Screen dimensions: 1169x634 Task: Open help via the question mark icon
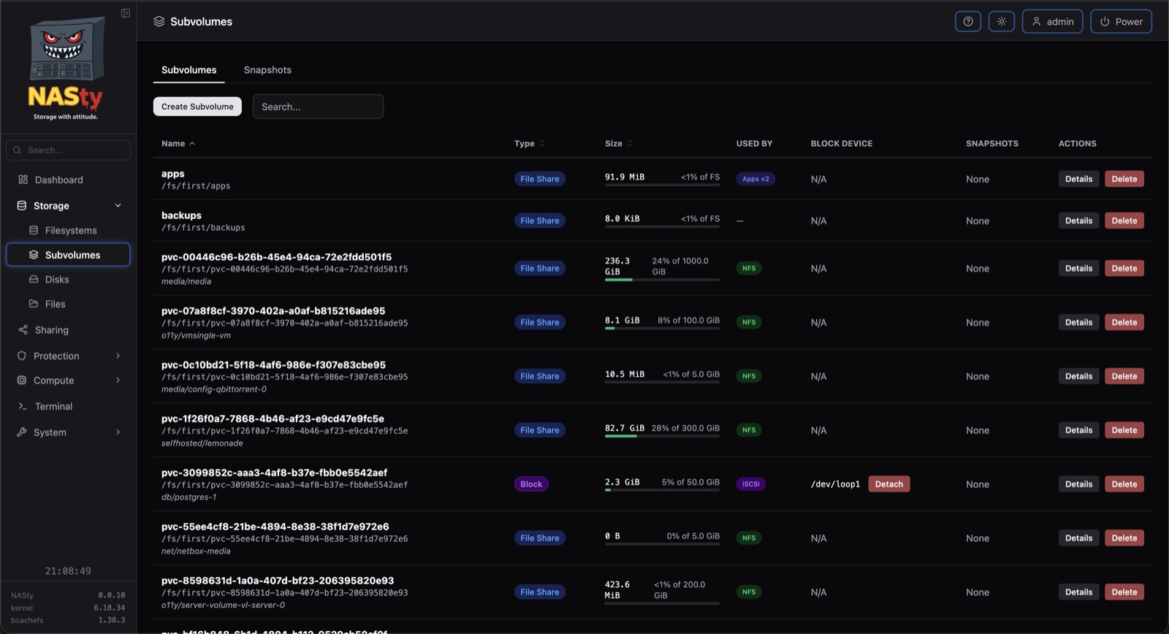(x=968, y=21)
